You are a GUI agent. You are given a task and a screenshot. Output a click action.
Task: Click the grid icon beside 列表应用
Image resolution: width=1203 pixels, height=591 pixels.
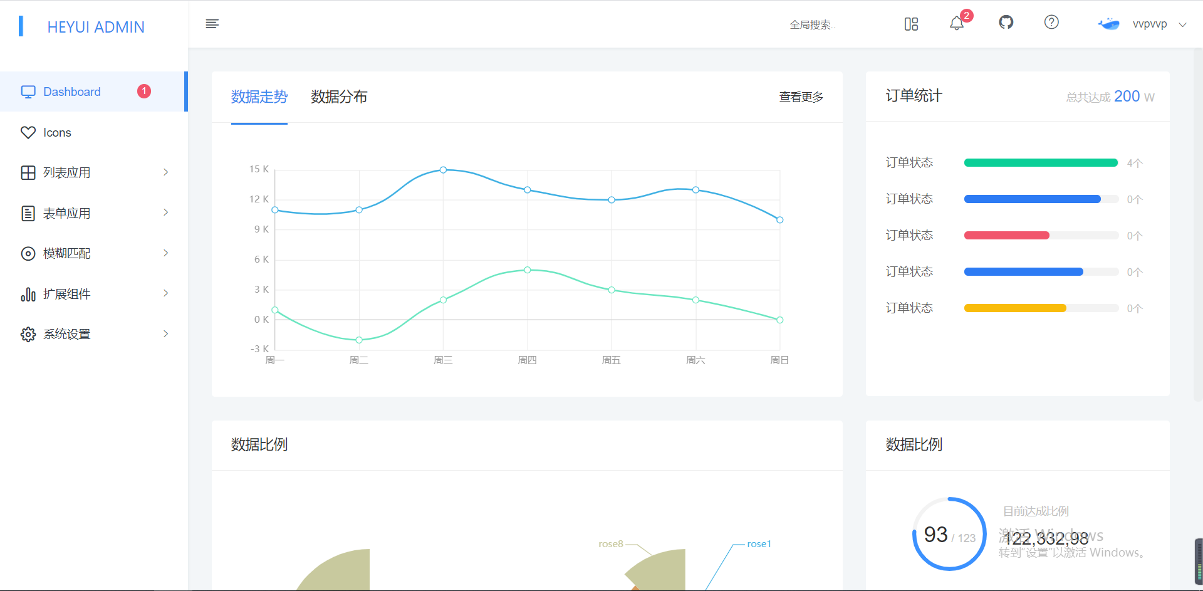click(28, 173)
